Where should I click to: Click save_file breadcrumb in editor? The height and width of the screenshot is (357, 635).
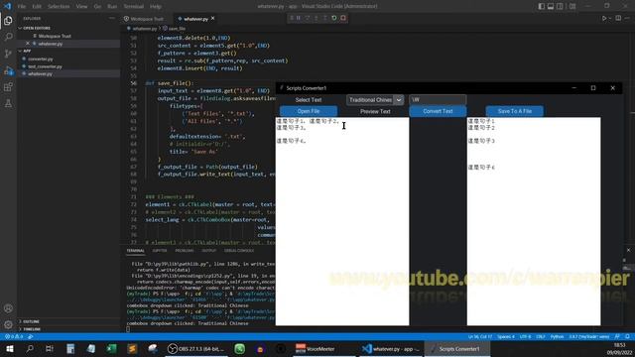click(175, 29)
